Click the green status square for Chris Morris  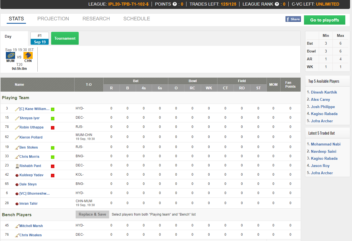52,157
